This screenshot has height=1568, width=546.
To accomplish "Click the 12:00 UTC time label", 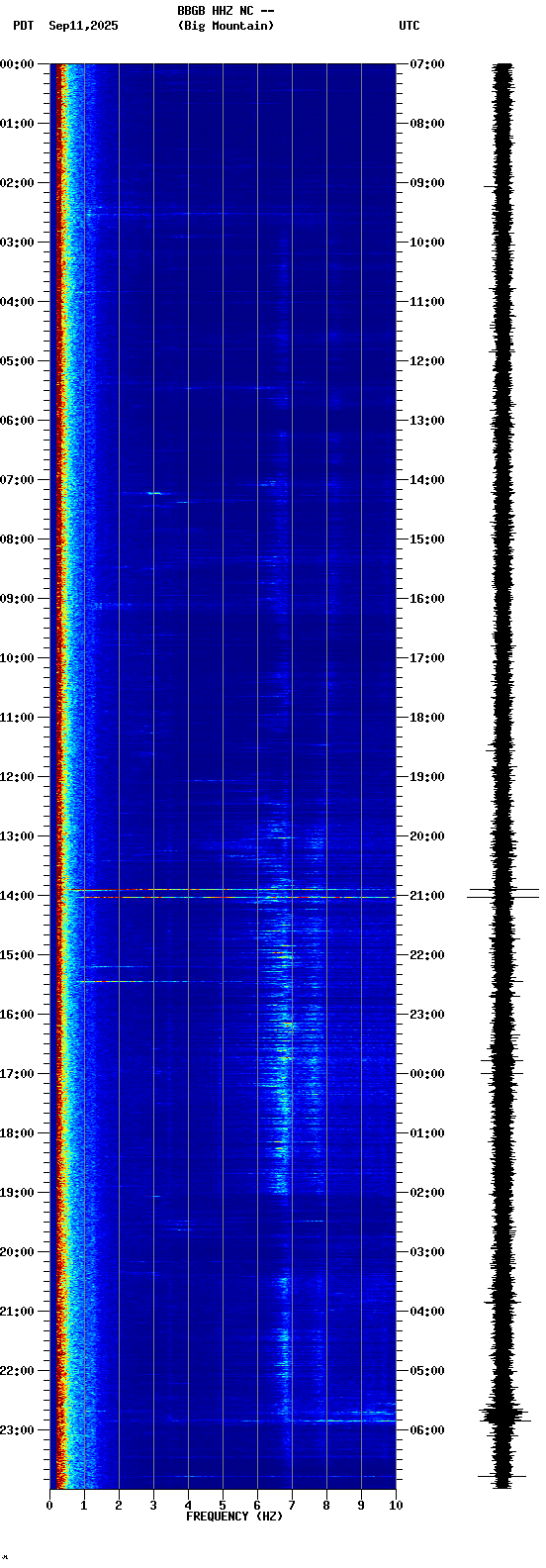I will pyautogui.click(x=427, y=361).
